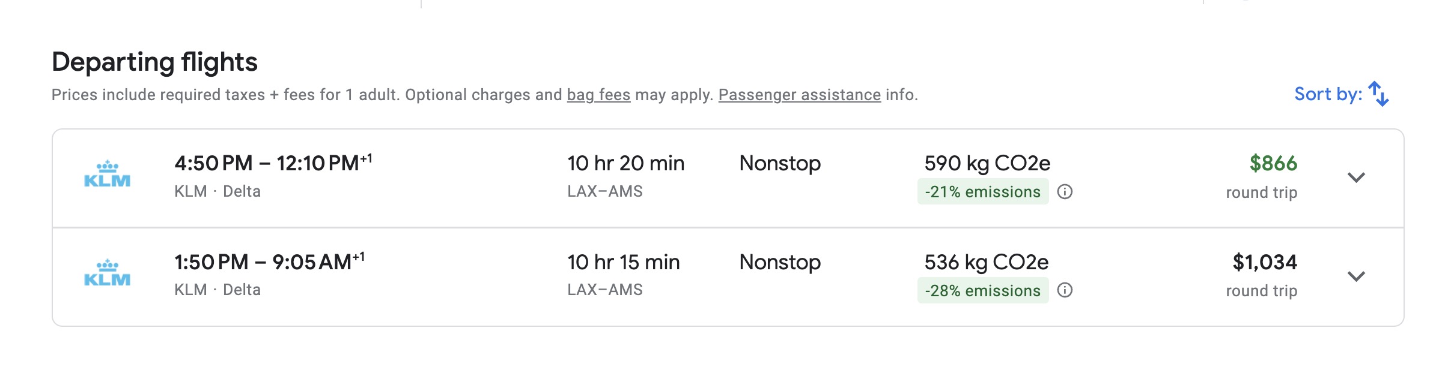Click the 590 kg CO2e emissions value

[x=989, y=163]
